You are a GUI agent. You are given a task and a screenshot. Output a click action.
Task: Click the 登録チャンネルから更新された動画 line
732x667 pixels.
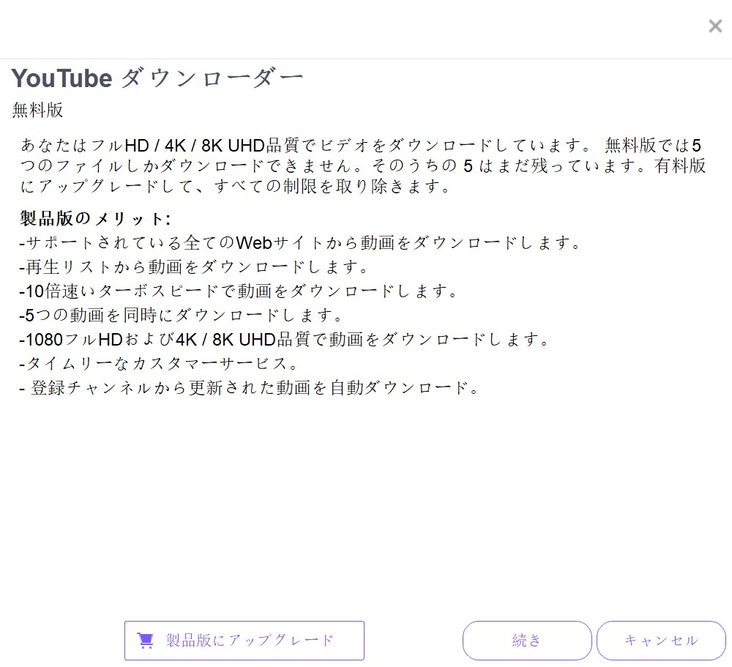pyautogui.click(x=249, y=388)
